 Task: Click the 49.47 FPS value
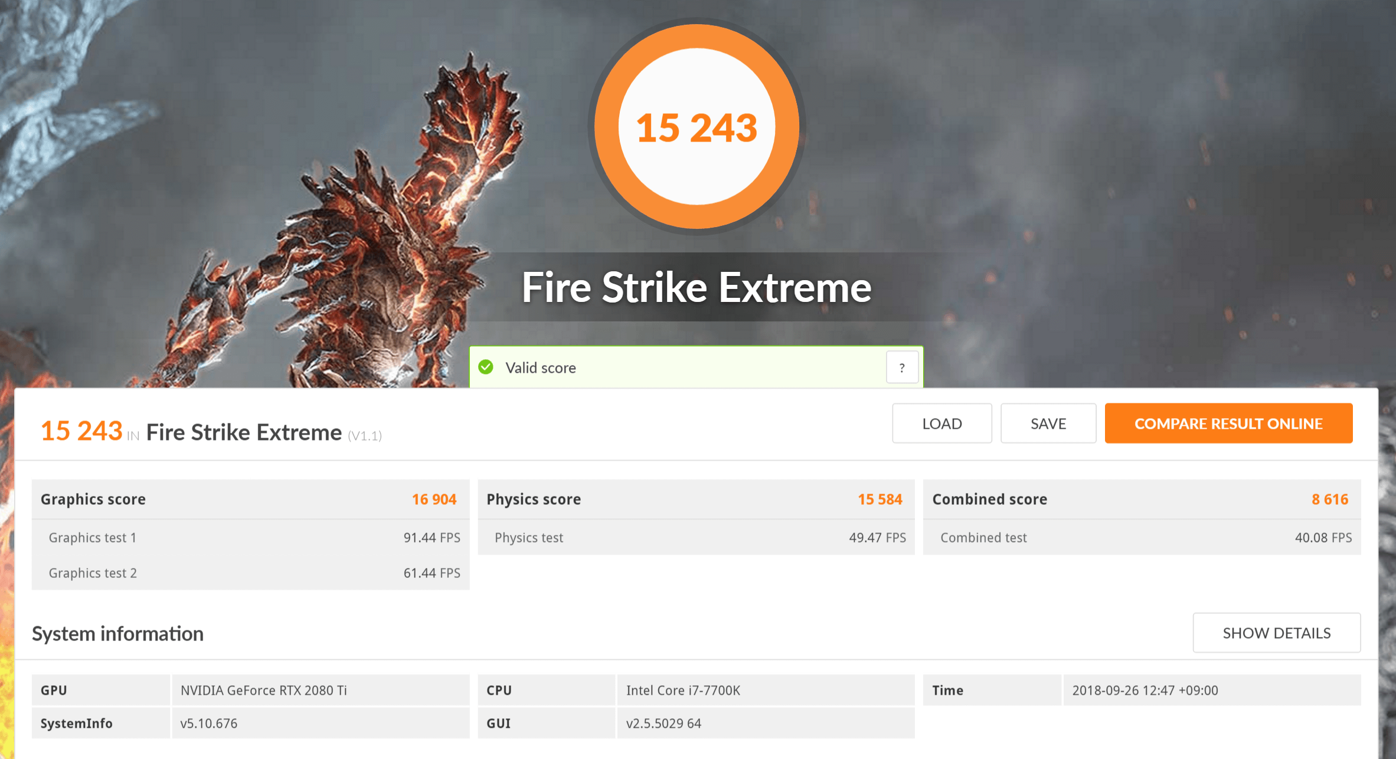(877, 537)
